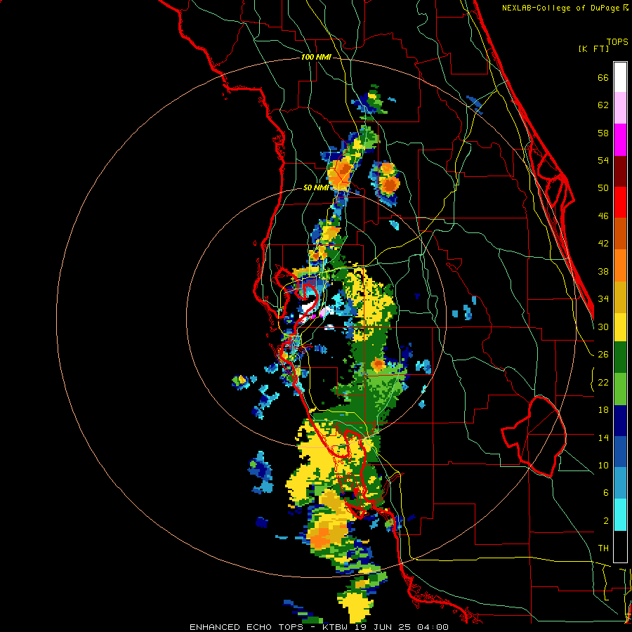Click the ENHANCED ECHO TOPS KTBW caption
Viewport: 632px width, 632px height.
[319, 627]
